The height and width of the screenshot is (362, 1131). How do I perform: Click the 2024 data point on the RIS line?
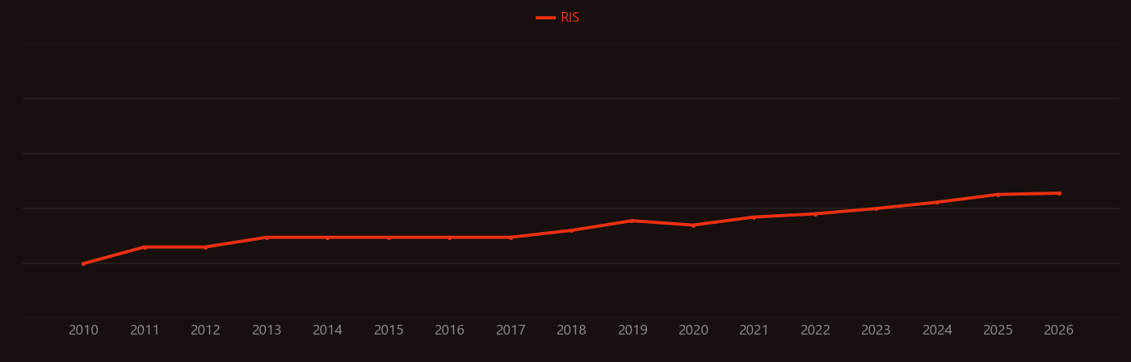[x=937, y=202]
